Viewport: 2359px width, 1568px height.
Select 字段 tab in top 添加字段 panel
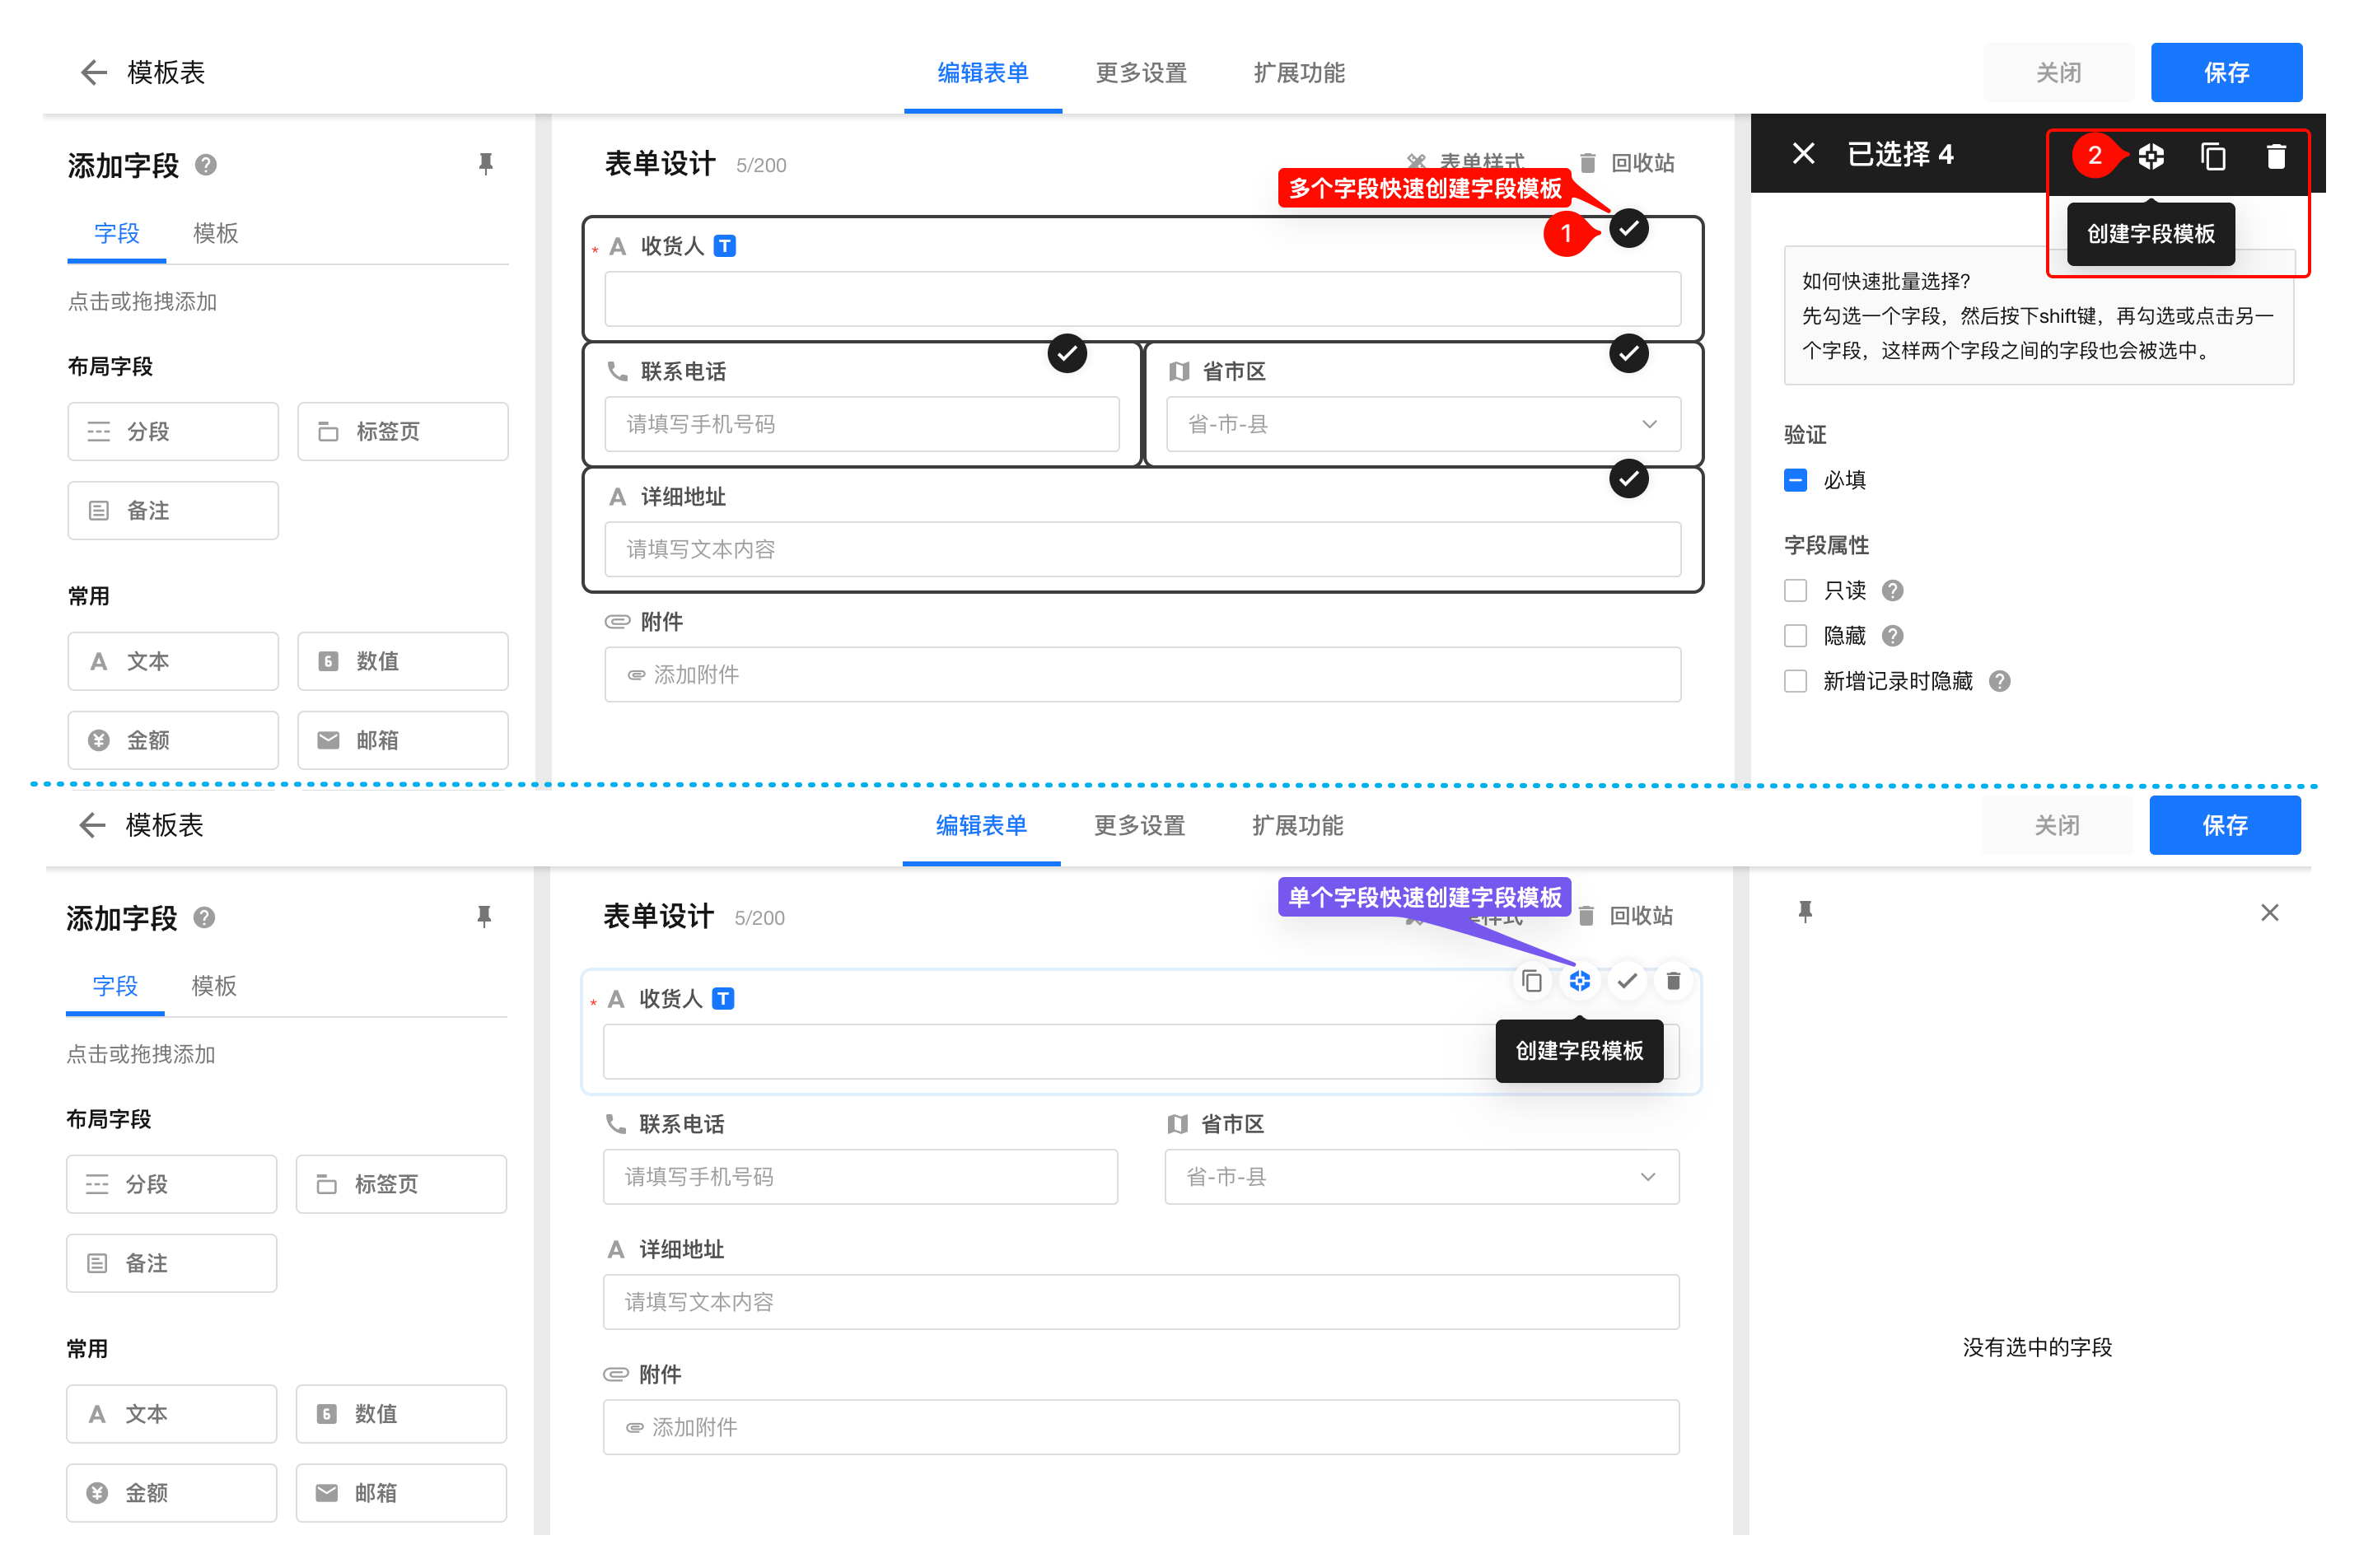pos(116,233)
